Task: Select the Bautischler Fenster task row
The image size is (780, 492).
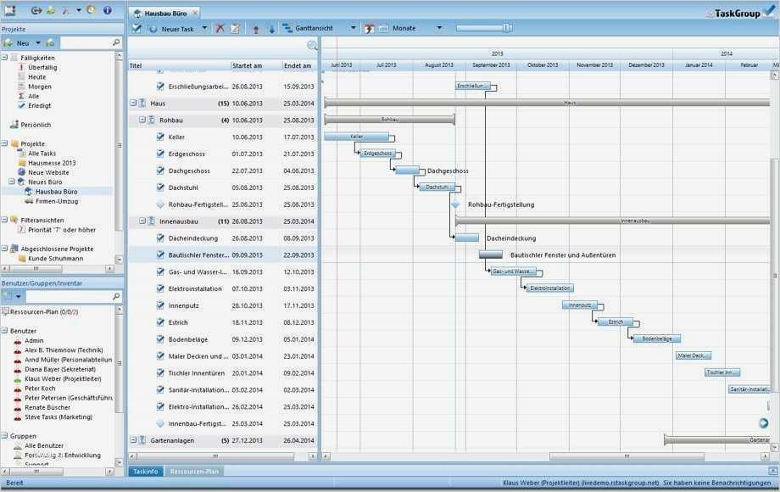Action: coord(223,254)
